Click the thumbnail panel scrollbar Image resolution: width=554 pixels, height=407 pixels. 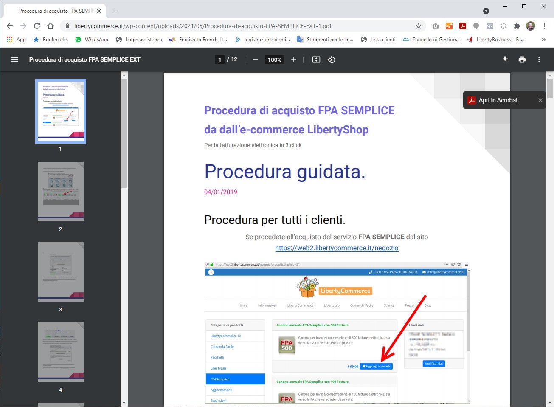pyautogui.click(x=124, y=133)
